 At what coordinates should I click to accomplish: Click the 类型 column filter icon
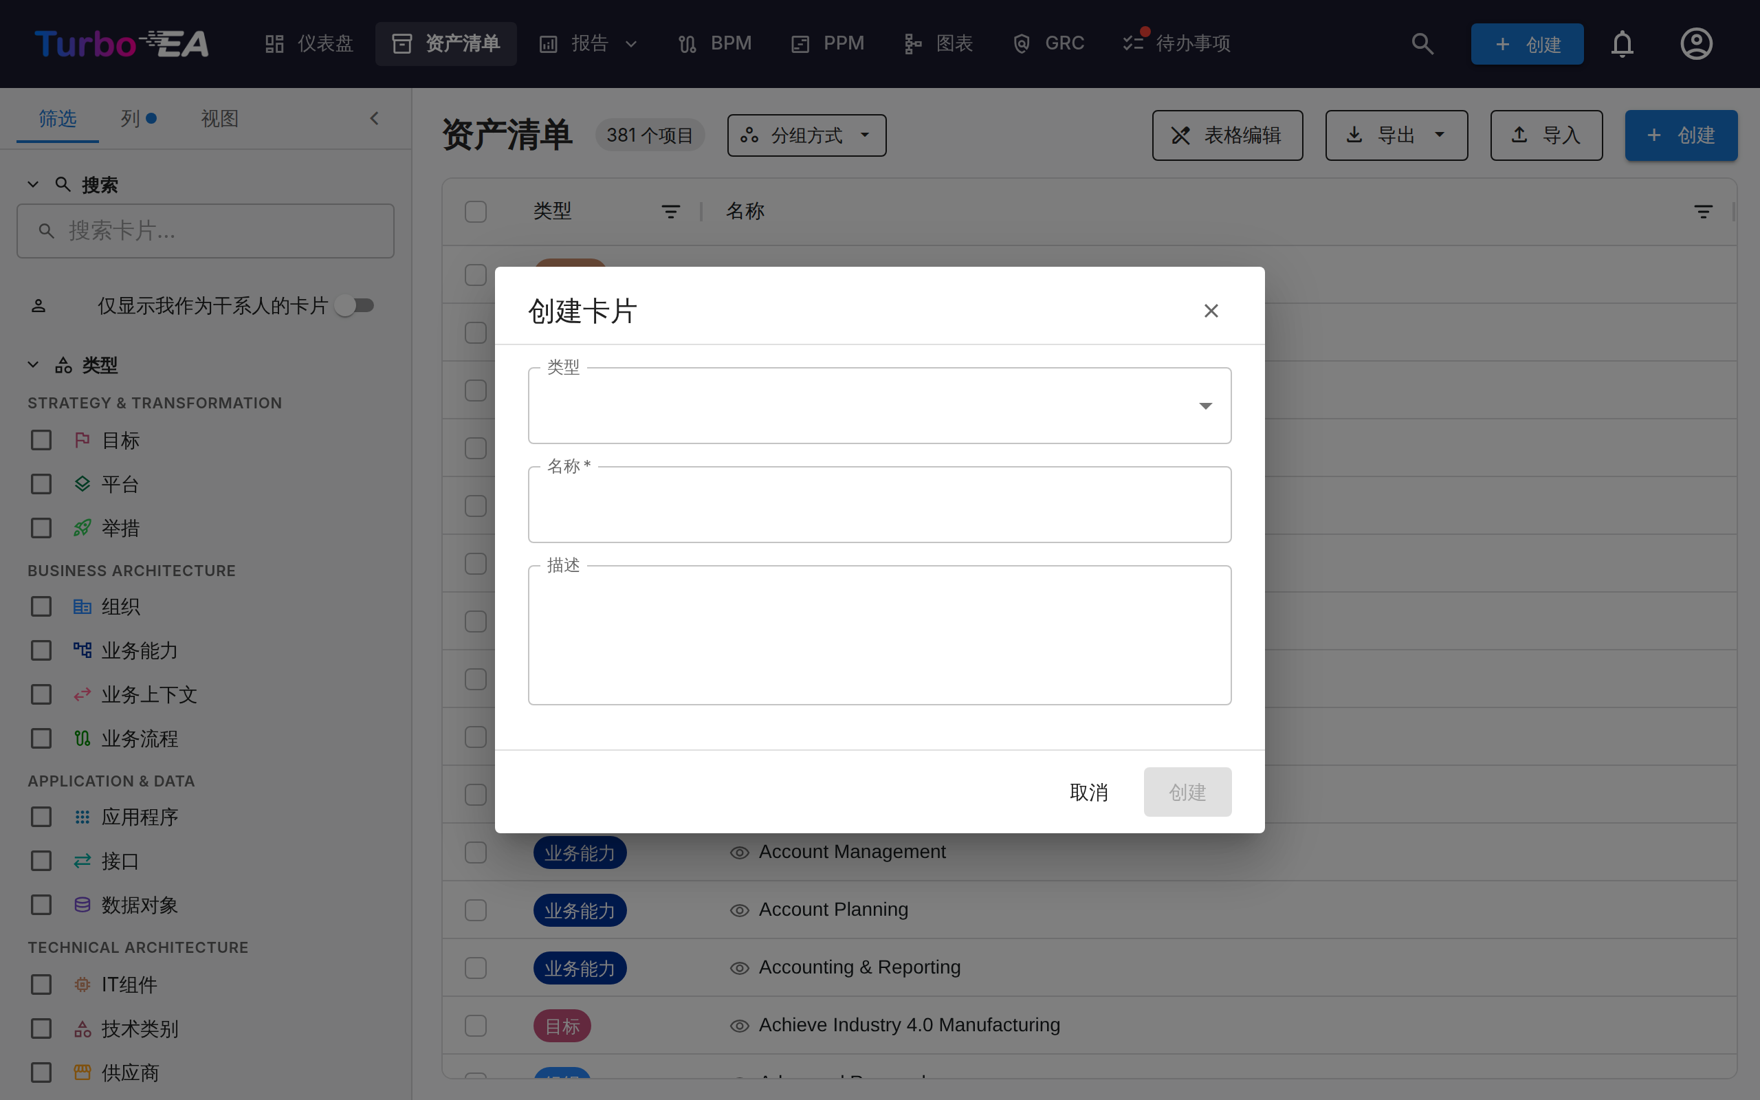click(670, 212)
